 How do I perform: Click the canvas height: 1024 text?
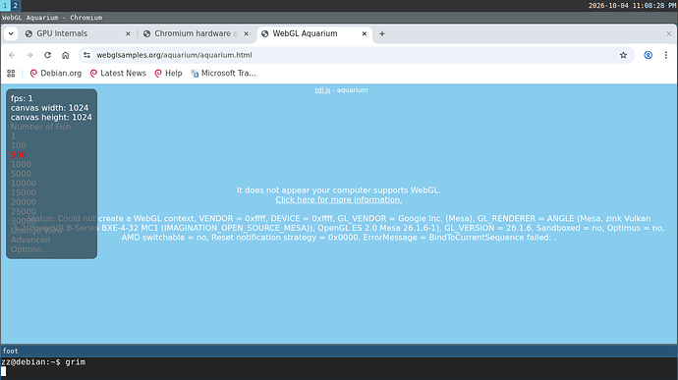click(51, 118)
